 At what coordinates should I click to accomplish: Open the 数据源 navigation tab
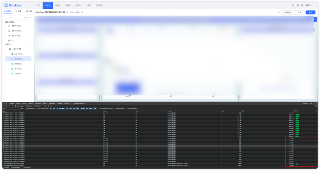pos(68,5)
